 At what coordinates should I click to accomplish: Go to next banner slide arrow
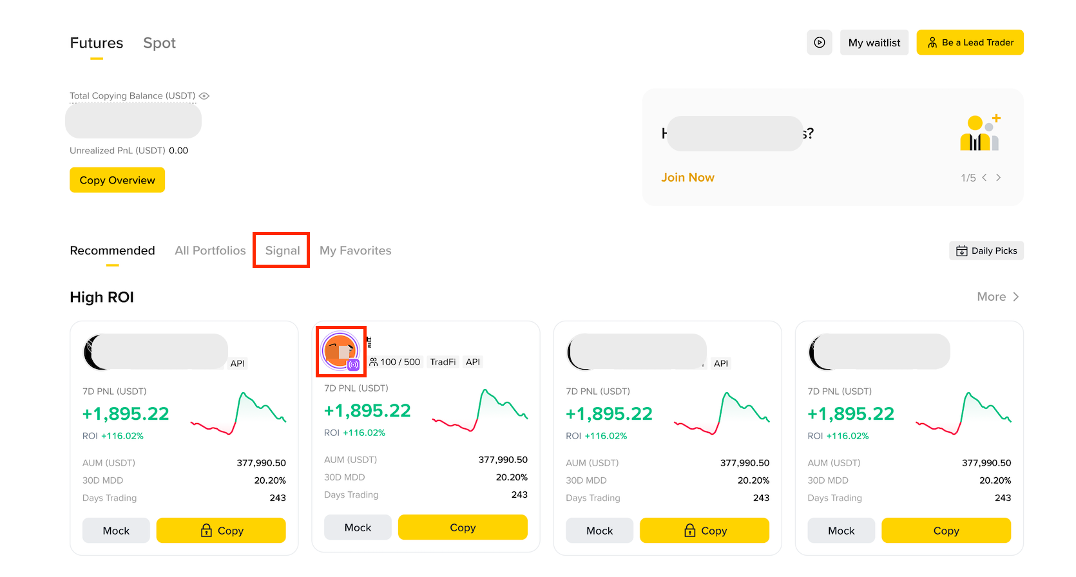(x=998, y=178)
